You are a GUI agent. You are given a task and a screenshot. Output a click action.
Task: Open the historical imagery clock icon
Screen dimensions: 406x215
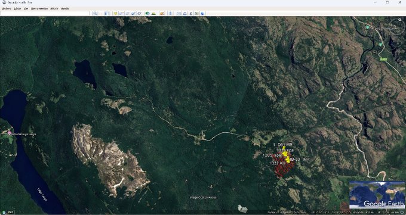click(x=147, y=13)
